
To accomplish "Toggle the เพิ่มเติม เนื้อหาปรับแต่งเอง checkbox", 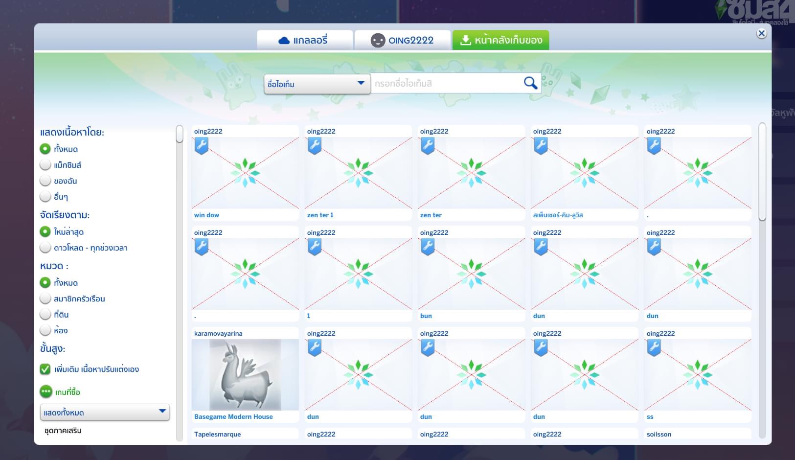I will 45,369.
